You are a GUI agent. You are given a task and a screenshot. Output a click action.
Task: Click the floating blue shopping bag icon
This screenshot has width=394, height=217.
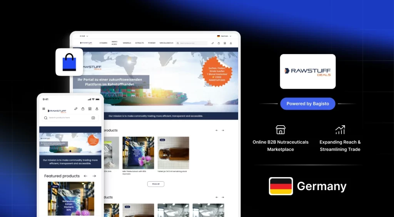point(69,62)
